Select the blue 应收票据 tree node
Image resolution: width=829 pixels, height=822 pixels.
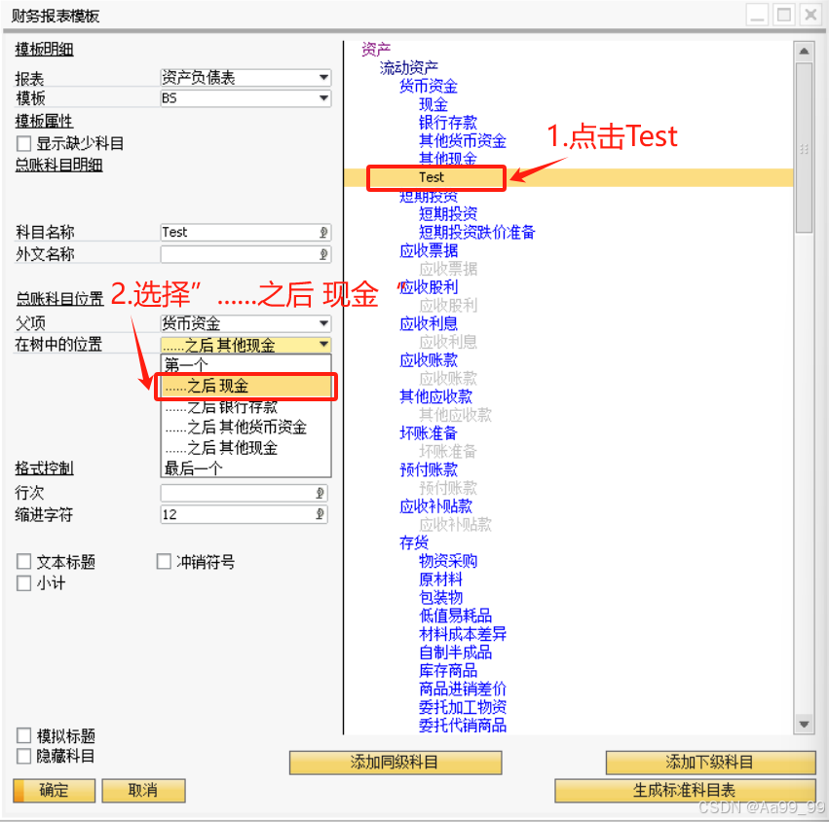[429, 250]
